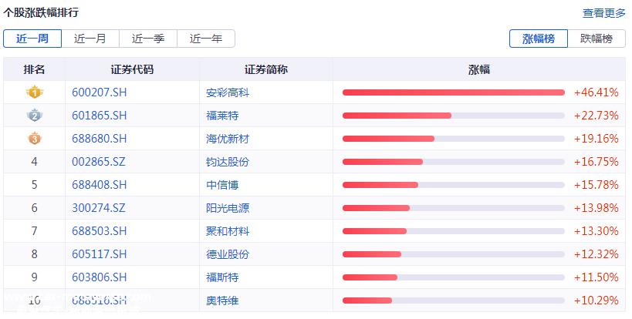Click the +19.16% gain value
Image resolution: width=632 pixels, height=319 pixels.
597,139
